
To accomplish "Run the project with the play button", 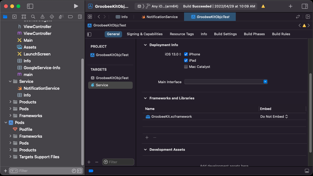I will (x=76, y=6).
